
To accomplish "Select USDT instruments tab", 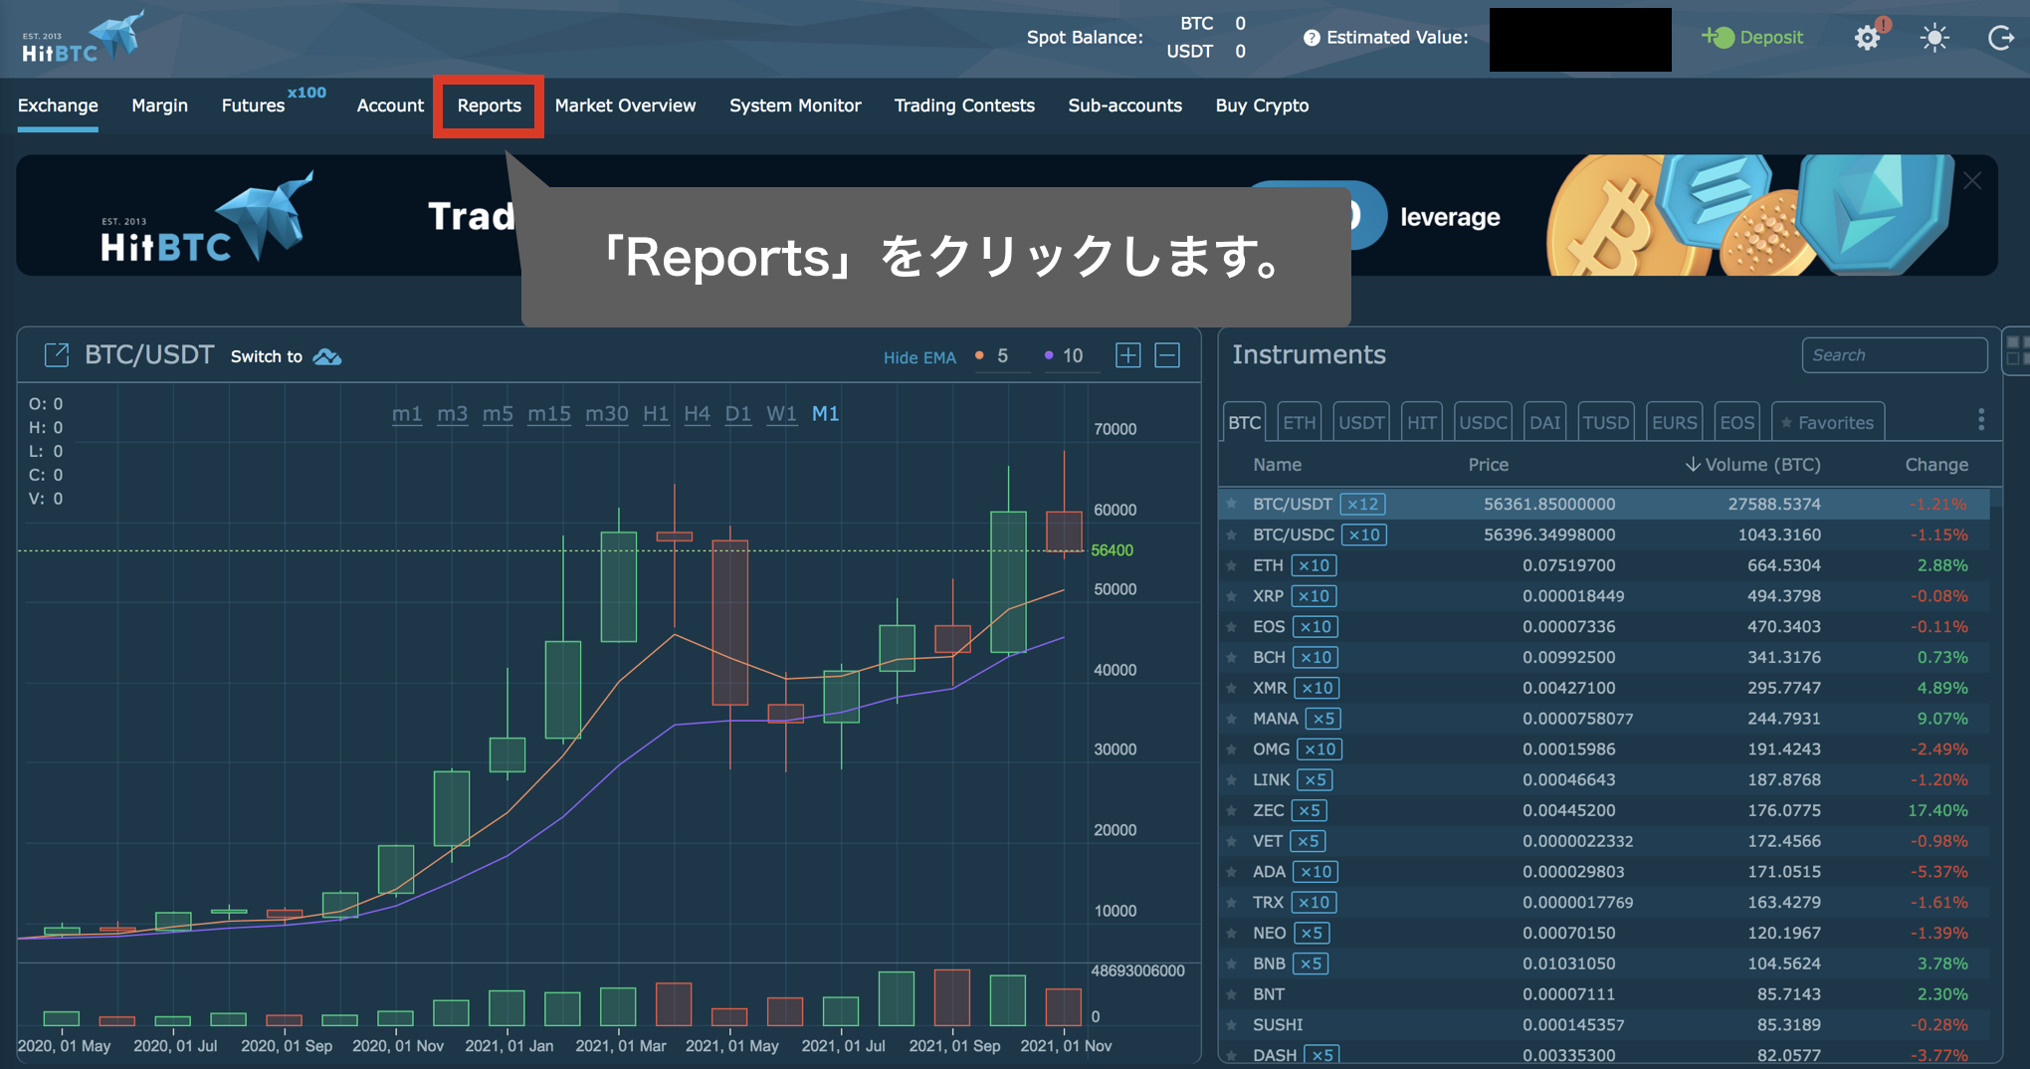I will point(1361,422).
